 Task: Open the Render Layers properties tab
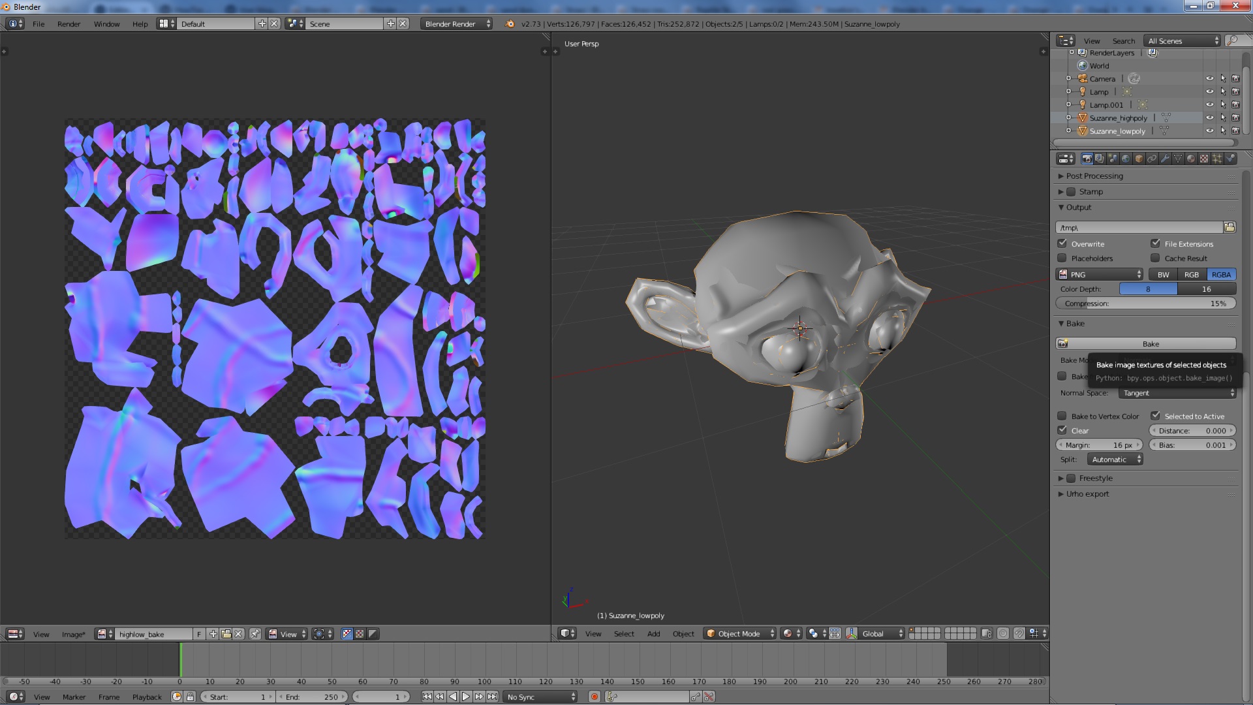point(1100,159)
